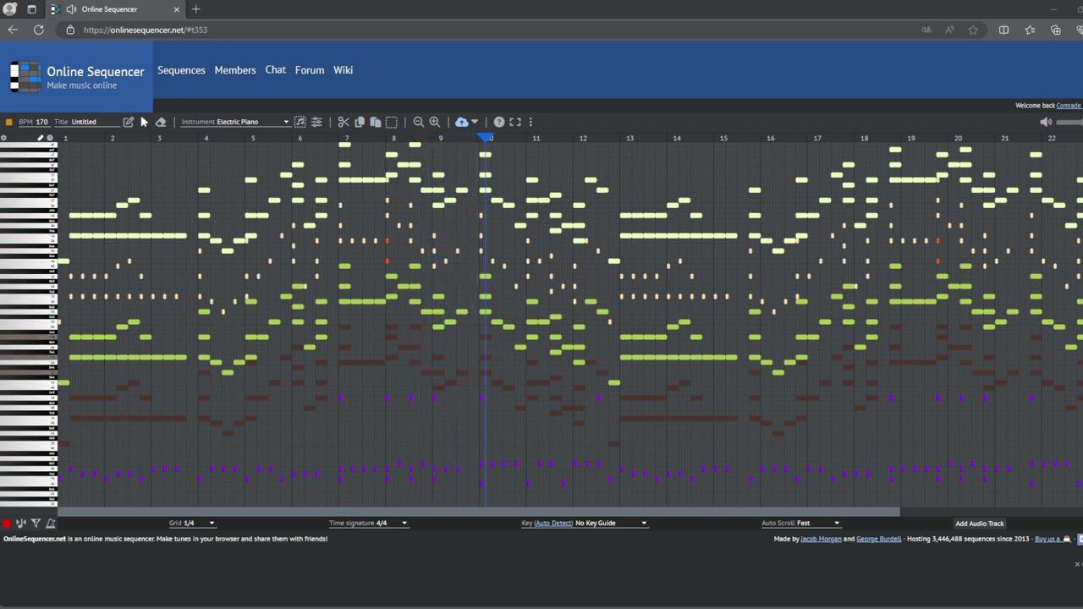Open the help question mark icon
Viewport: 1083px width, 609px height.
[x=499, y=122]
